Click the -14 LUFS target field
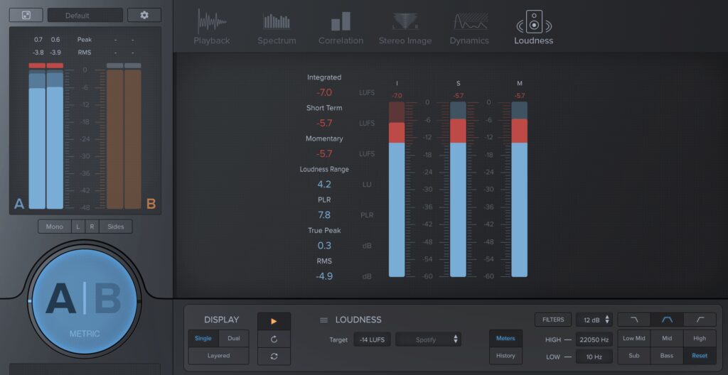Viewport: 728px width, 375px height. [x=372, y=339]
